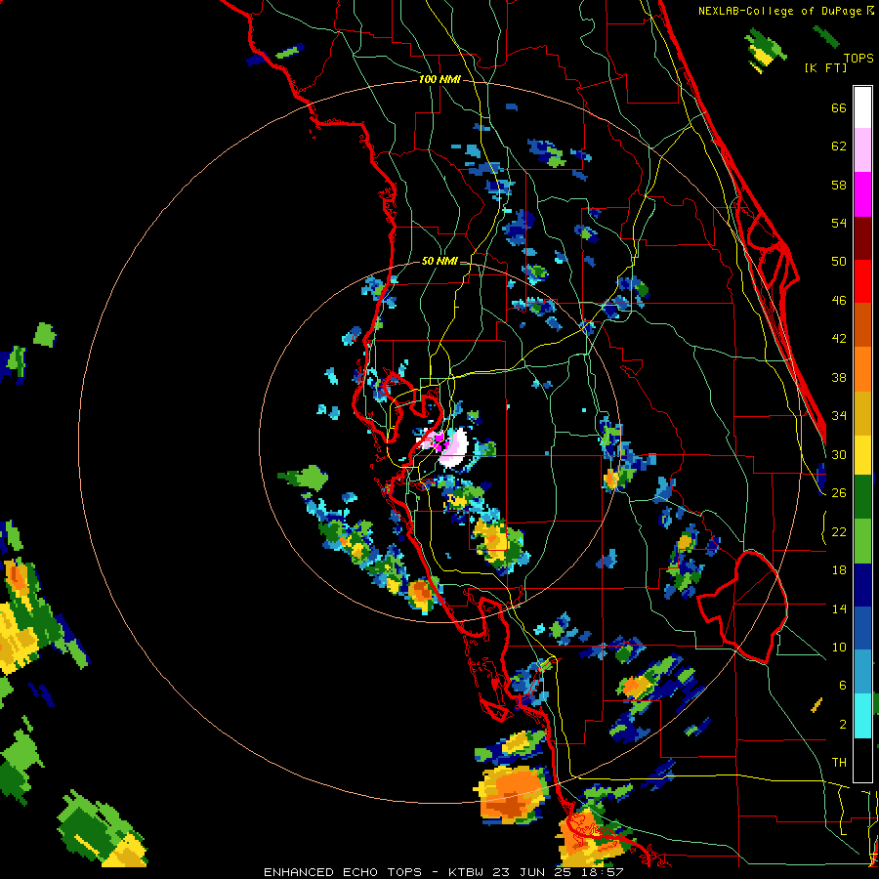Click the [K FT] units label
The width and height of the screenshot is (879, 879).
pyautogui.click(x=825, y=67)
